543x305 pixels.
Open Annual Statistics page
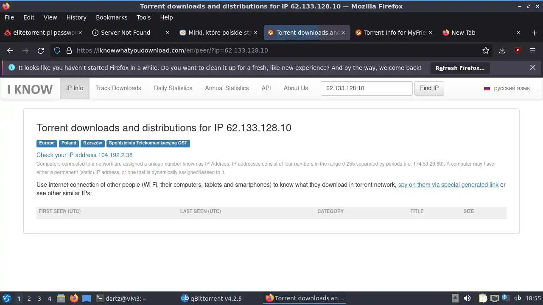click(227, 88)
